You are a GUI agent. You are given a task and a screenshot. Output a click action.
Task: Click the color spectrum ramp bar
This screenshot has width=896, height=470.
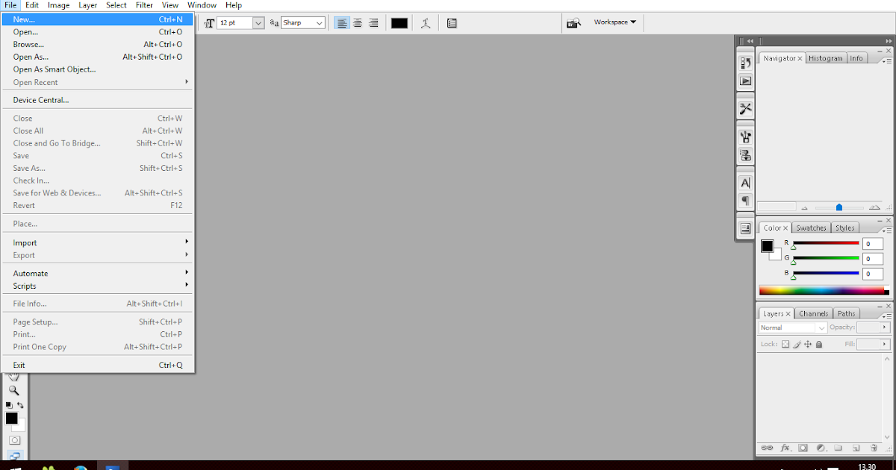824,290
